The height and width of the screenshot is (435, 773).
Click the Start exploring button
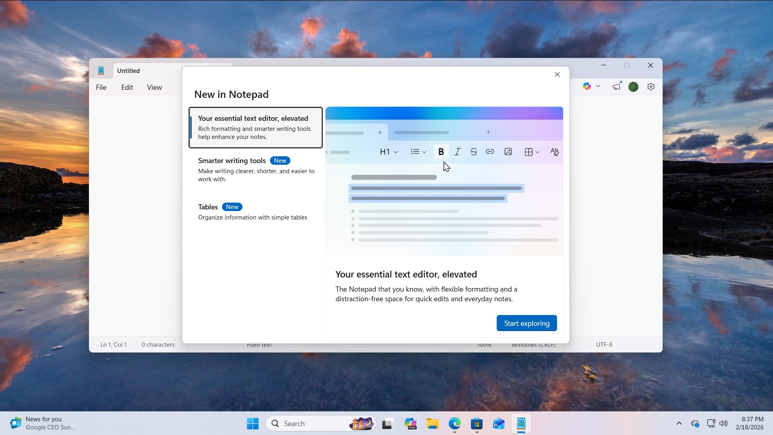(526, 323)
